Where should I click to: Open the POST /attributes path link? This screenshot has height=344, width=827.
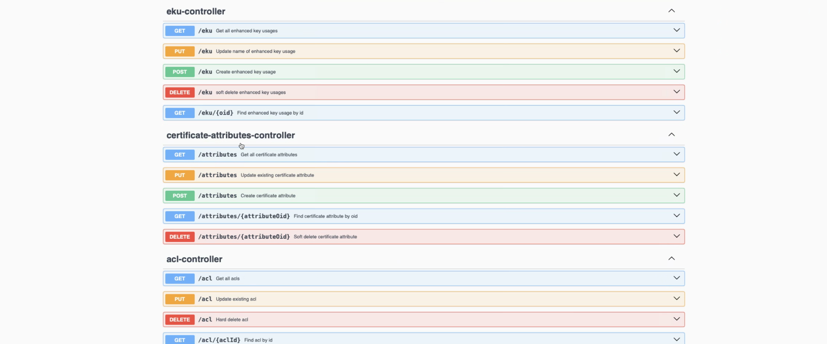217,196
